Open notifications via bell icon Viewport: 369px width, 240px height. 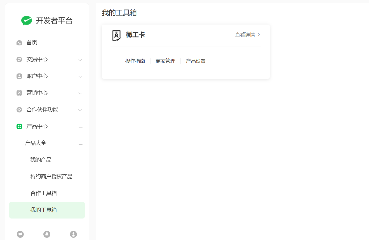click(x=47, y=234)
